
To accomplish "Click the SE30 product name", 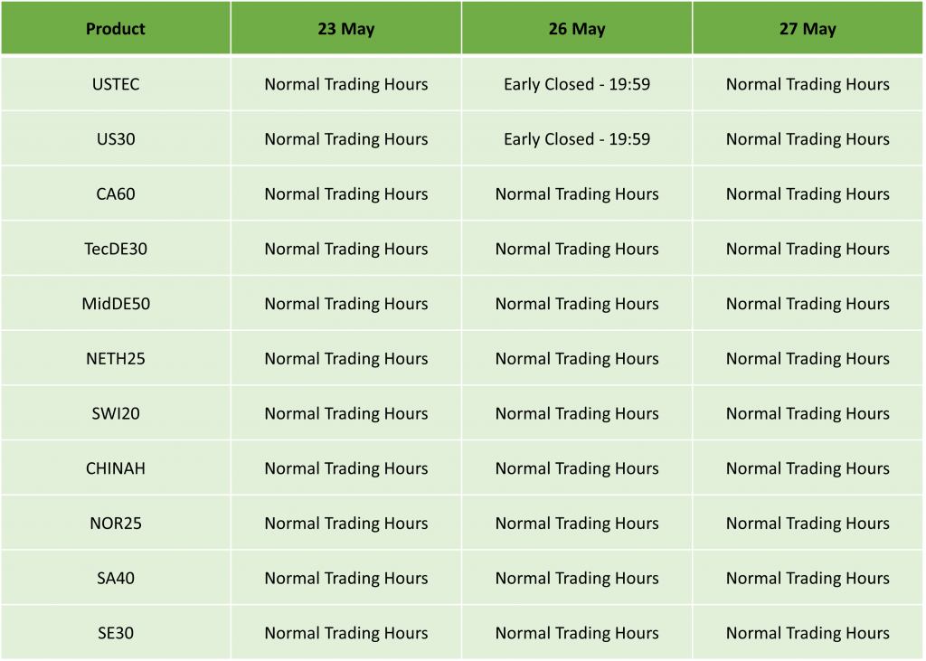I will tap(116, 633).
